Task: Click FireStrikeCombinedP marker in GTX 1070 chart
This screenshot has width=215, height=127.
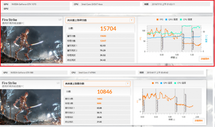Action: (x=193, y=40)
